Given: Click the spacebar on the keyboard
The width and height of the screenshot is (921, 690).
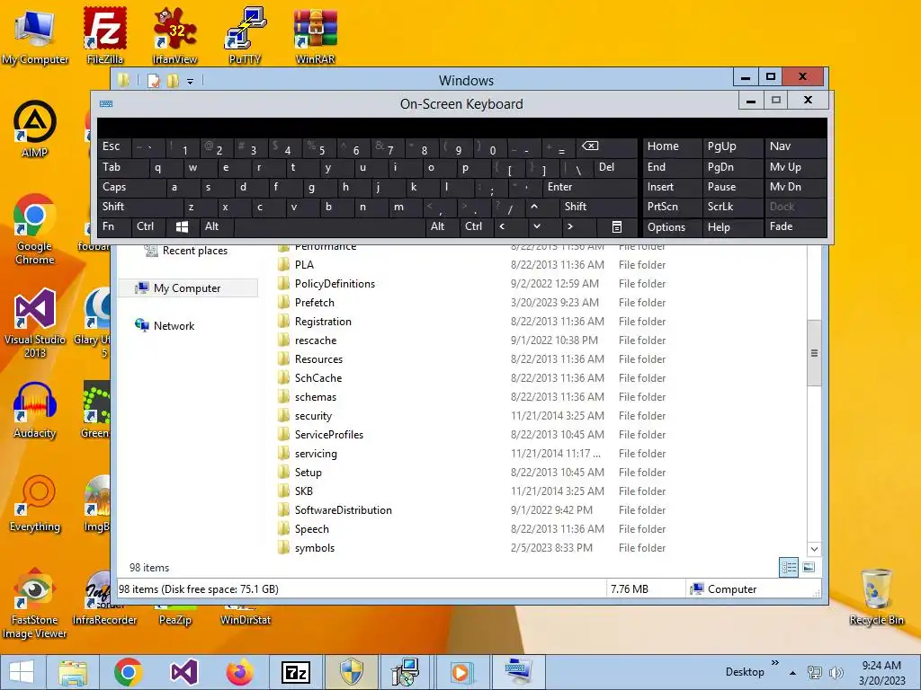Looking at the screenshot, I should (329, 226).
